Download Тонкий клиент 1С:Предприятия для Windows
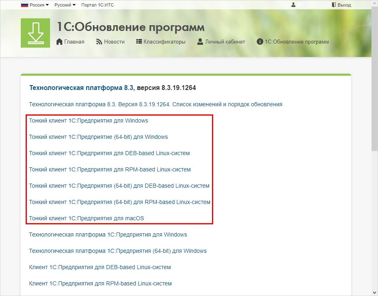This screenshot has height=296, width=378. coord(88,121)
